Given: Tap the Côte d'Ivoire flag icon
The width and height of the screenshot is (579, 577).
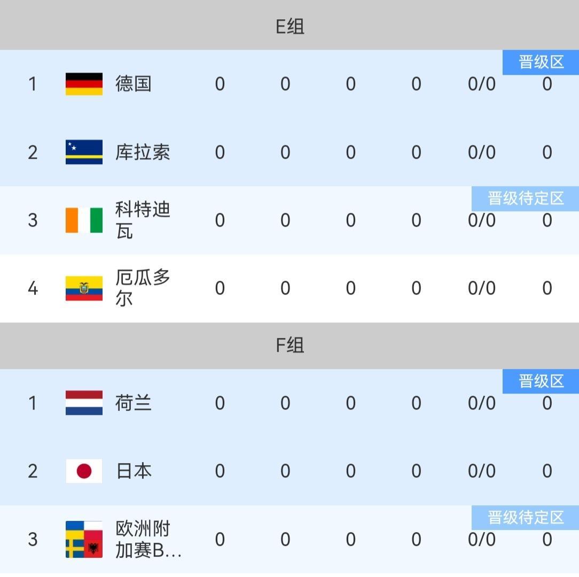Looking at the screenshot, I should pos(84,220).
